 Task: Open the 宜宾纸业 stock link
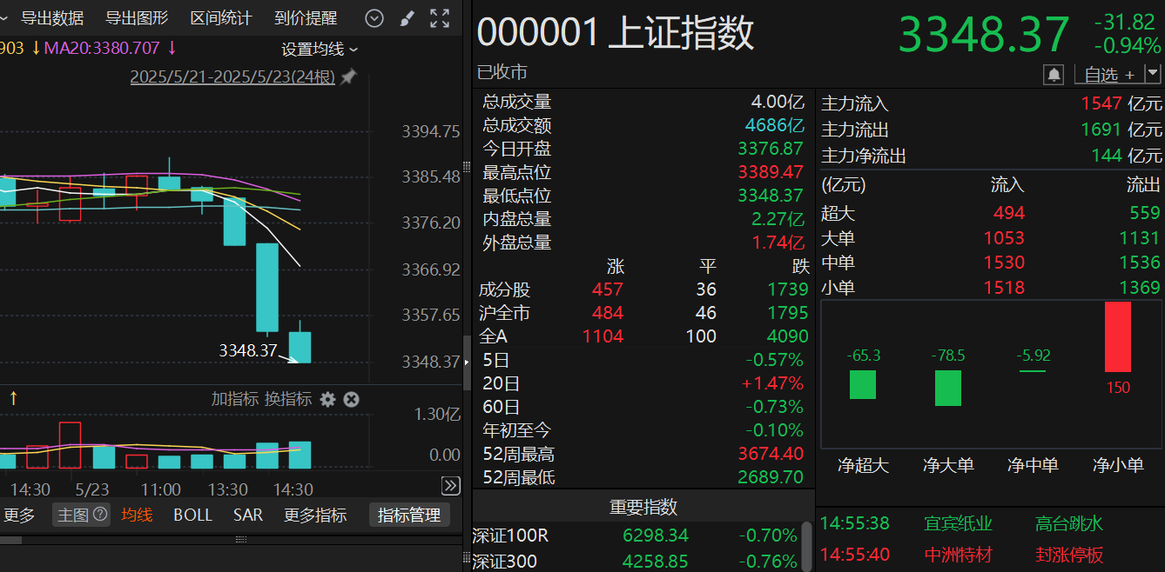pos(960,523)
